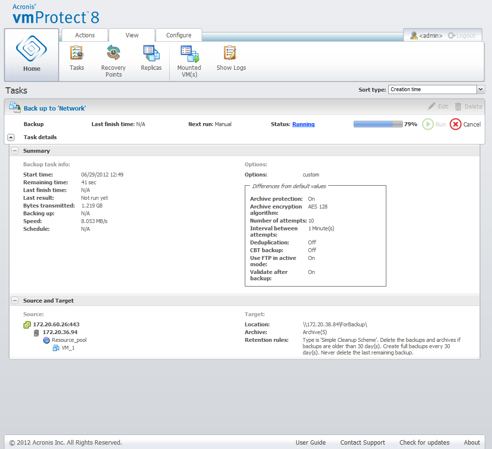The width and height of the screenshot is (492, 449).
Task: Click the 79% progress bar
Action: [x=378, y=124]
